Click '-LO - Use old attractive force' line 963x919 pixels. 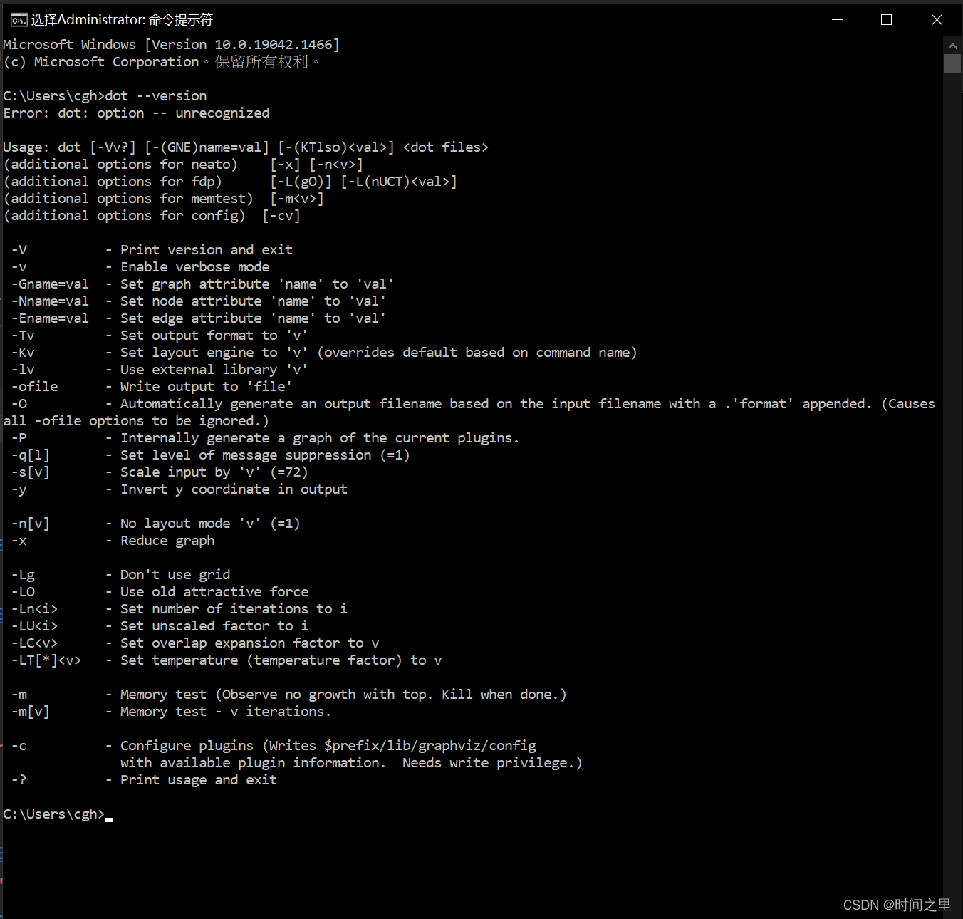coord(160,592)
